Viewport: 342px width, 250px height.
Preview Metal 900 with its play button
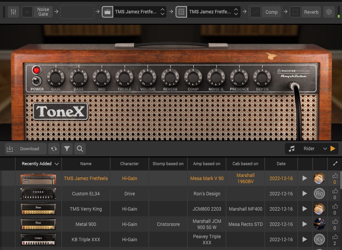(305, 224)
